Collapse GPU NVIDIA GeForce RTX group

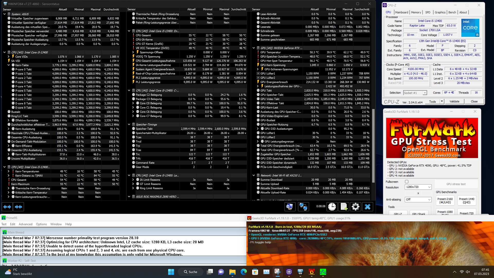point(254,48)
